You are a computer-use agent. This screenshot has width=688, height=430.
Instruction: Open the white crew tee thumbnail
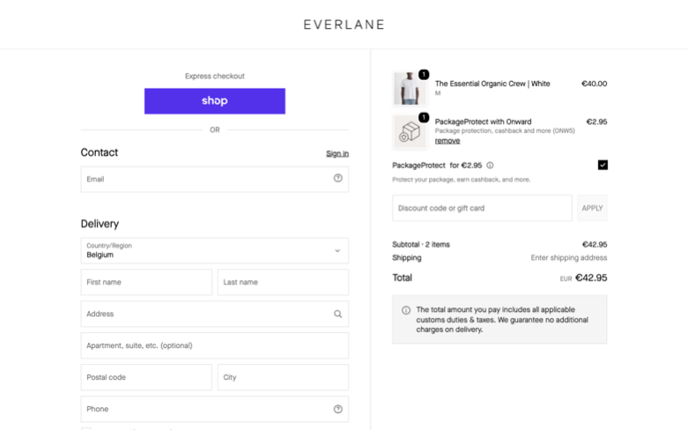(x=410, y=89)
